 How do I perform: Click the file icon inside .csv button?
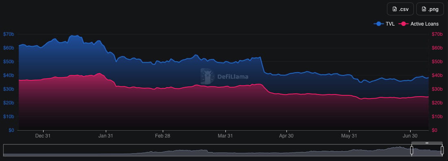point(395,9)
